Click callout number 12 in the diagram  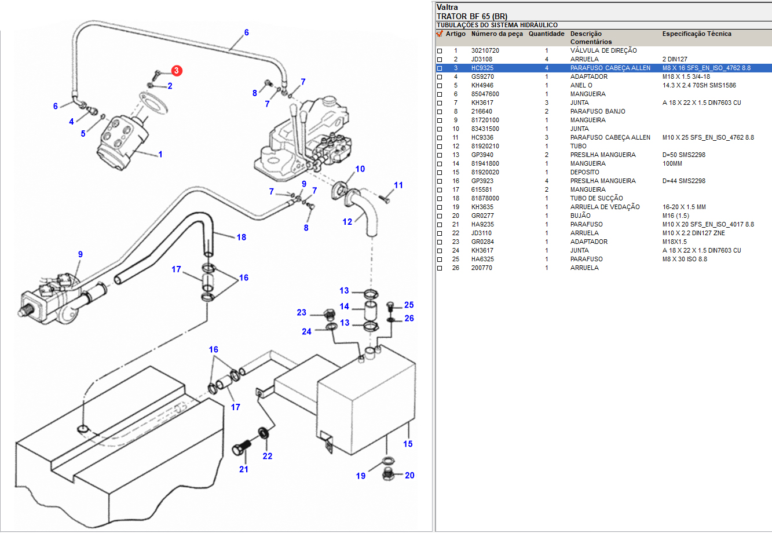347,221
